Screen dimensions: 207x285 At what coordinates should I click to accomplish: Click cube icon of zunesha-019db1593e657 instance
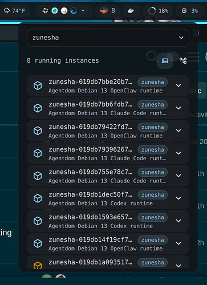click(38, 221)
